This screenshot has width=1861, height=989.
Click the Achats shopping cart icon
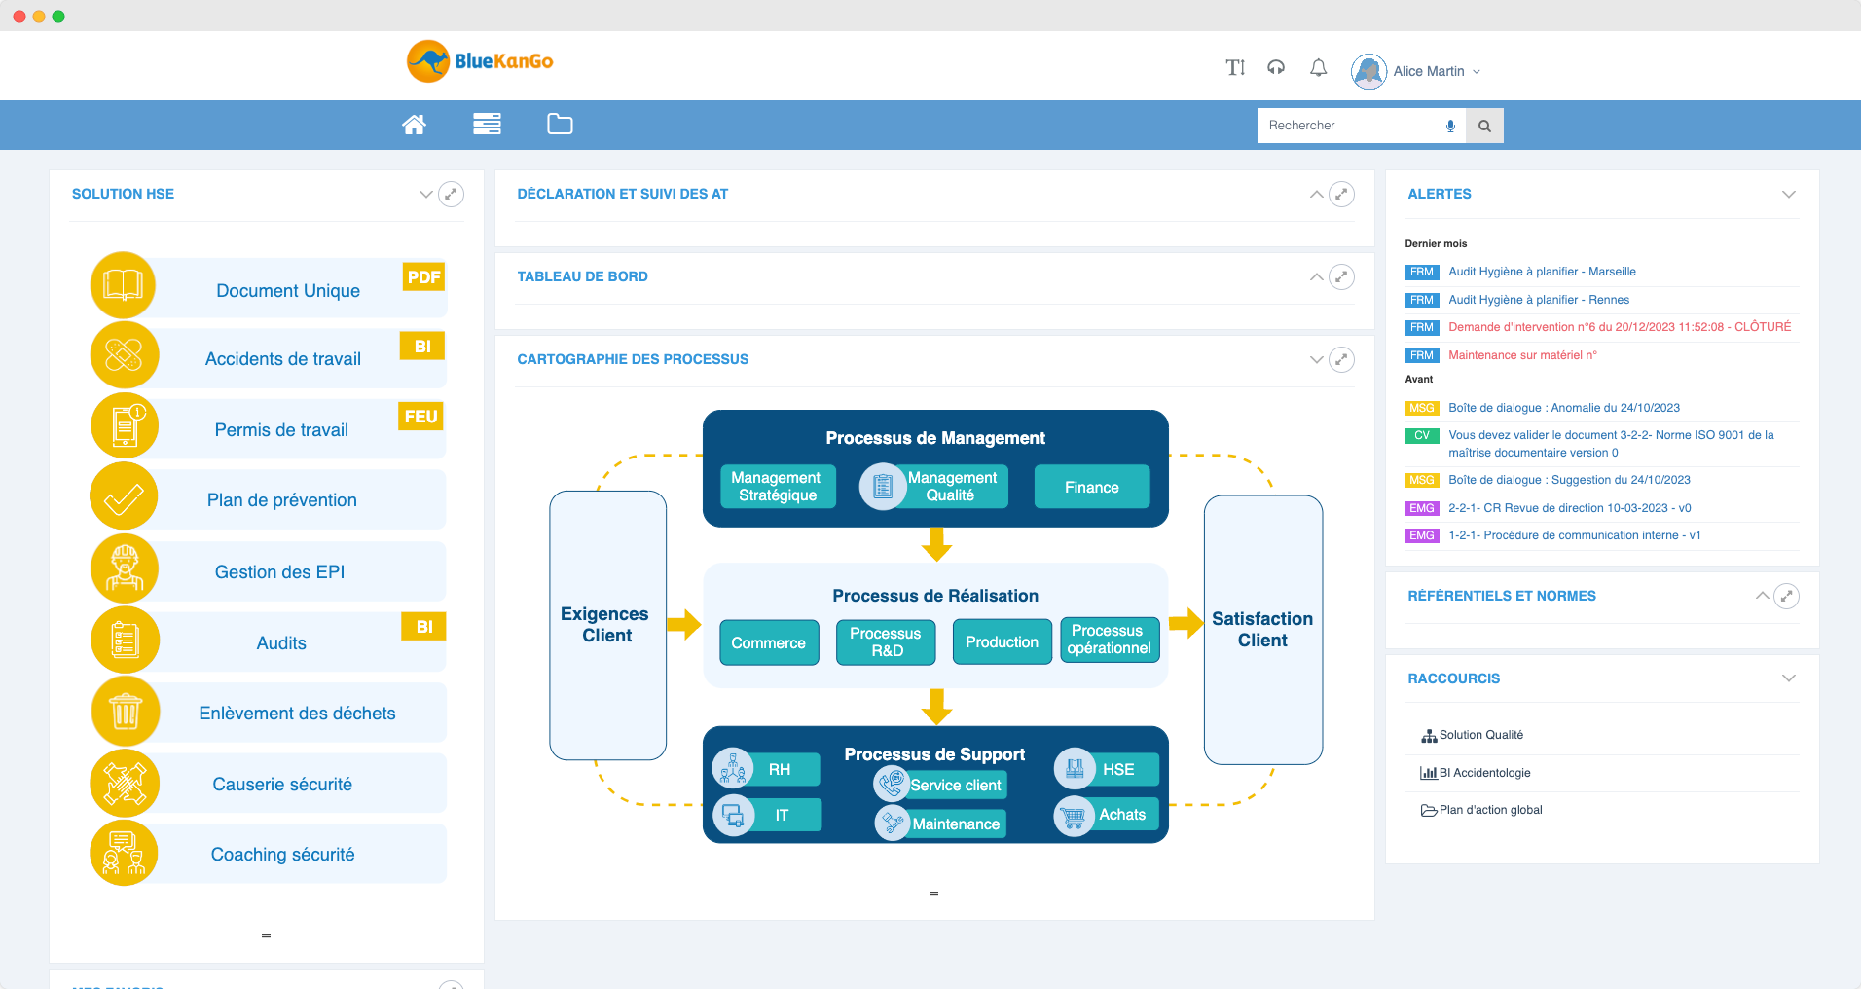tap(1075, 816)
